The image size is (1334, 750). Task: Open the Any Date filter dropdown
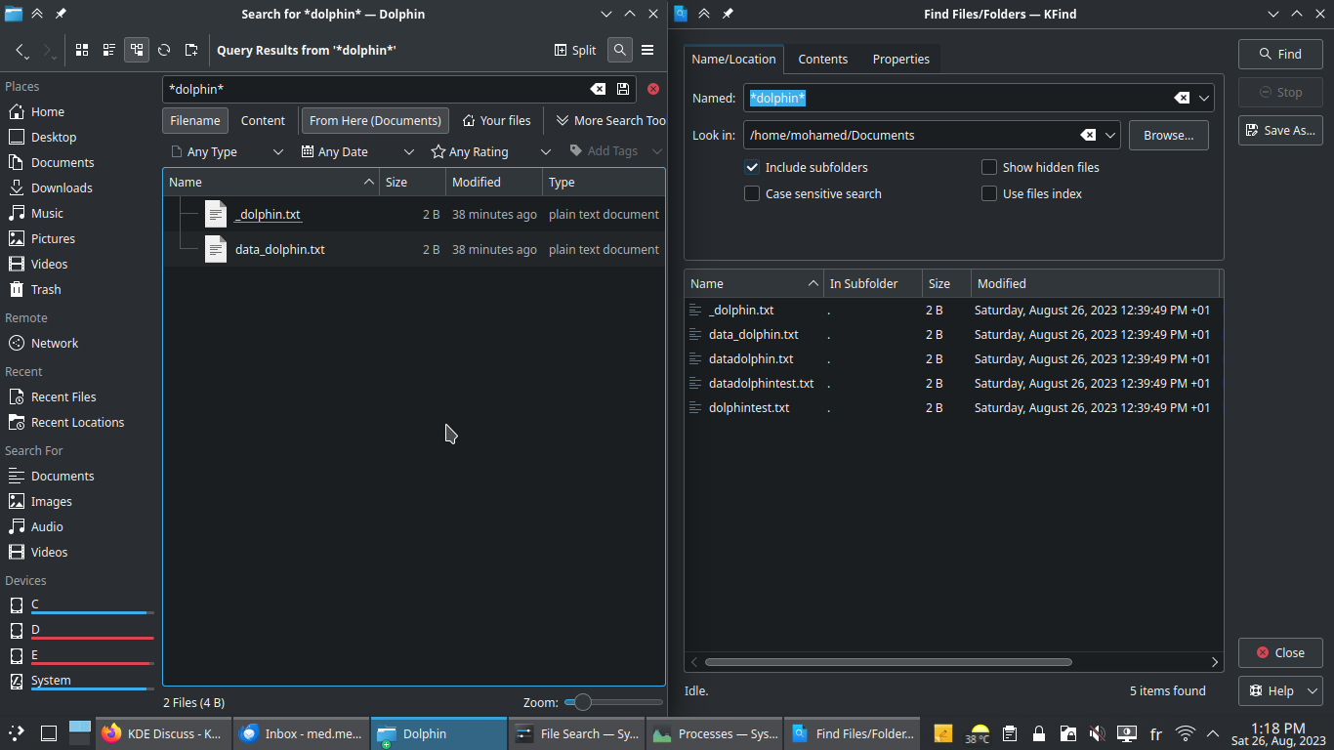click(x=357, y=151)
